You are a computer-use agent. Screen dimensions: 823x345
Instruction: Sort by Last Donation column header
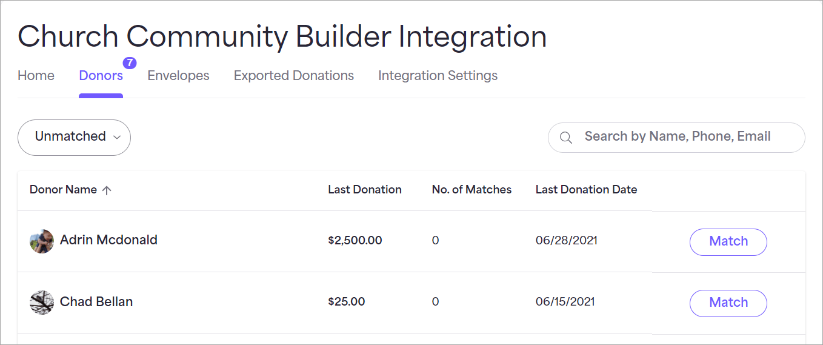pos(365,190)
